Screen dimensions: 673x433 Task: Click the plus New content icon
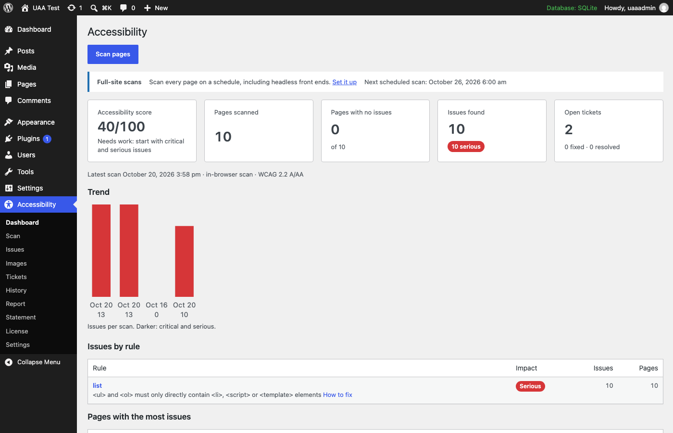(x=148, y=8)
